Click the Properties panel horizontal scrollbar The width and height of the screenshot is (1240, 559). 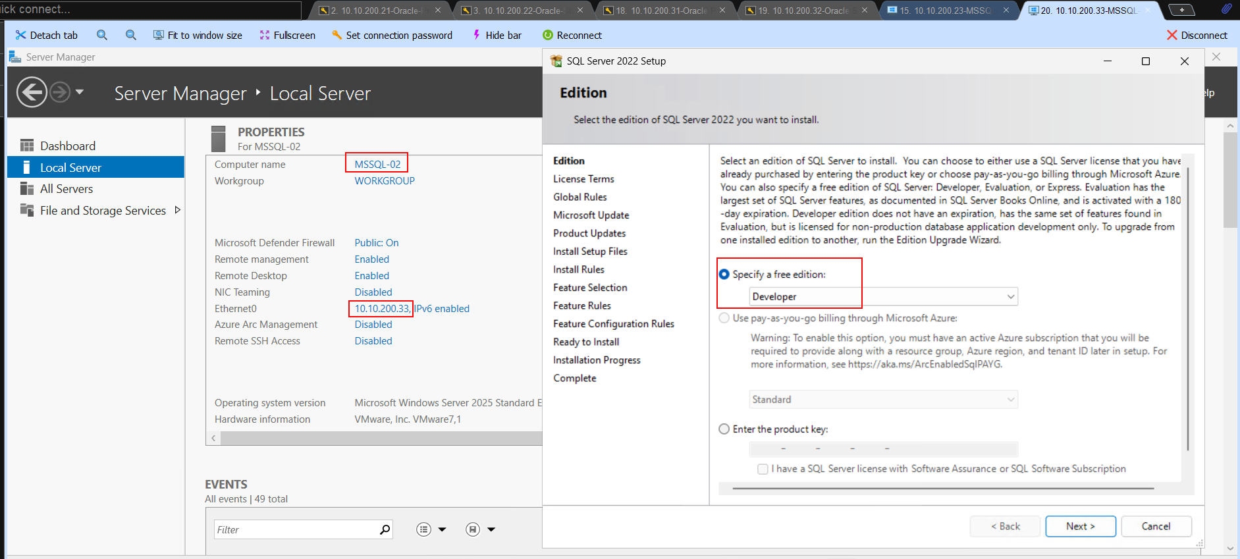pos(381,438)
